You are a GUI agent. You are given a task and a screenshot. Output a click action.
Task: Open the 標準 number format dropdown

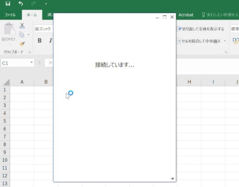point(235,29)
